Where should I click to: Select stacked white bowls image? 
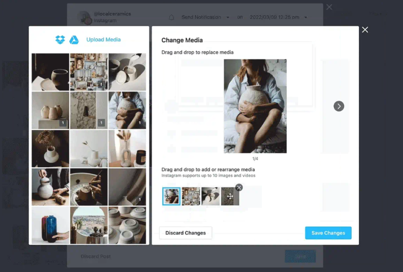coord(127,225)
